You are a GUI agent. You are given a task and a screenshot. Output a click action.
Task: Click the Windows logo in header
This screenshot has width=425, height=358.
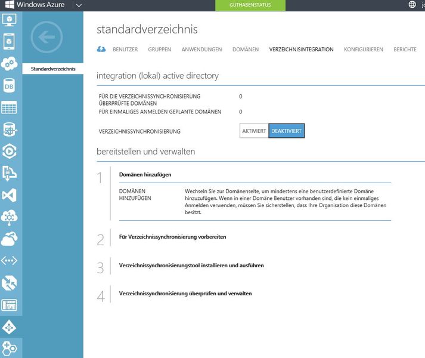point(10,5)
